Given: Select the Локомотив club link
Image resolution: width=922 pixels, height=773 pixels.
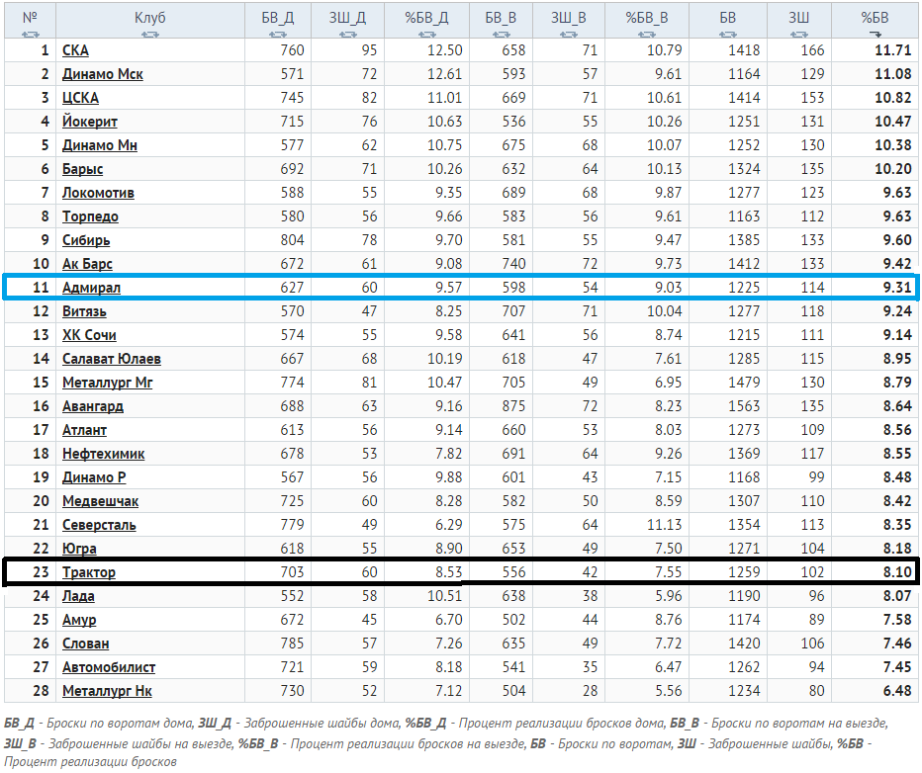Looking at the screenshot, I should pos(98,193).
